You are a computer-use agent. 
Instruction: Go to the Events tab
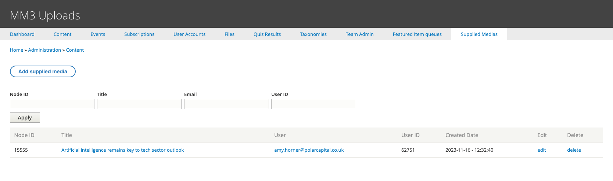point(98,34)
